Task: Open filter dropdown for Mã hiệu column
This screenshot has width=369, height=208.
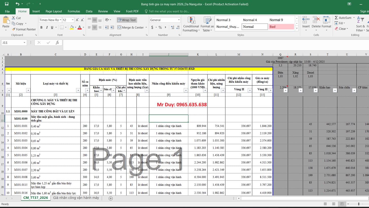Action: [x=28, y=90]
